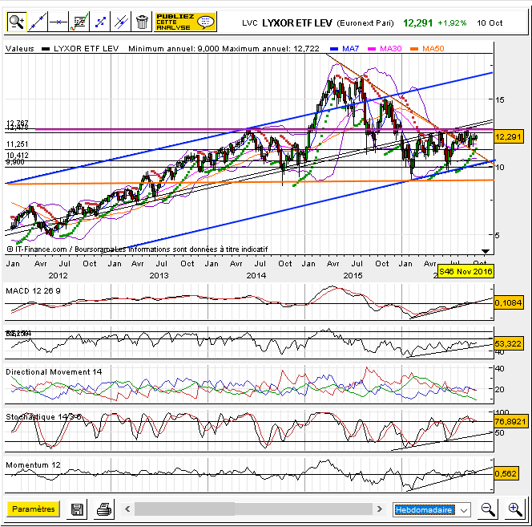Select the line segment tool
The width and height of the screenshot is (532, 527).
coord(100,22)
